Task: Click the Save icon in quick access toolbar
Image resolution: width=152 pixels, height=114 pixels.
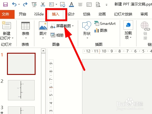Action: tap(5, 5)
